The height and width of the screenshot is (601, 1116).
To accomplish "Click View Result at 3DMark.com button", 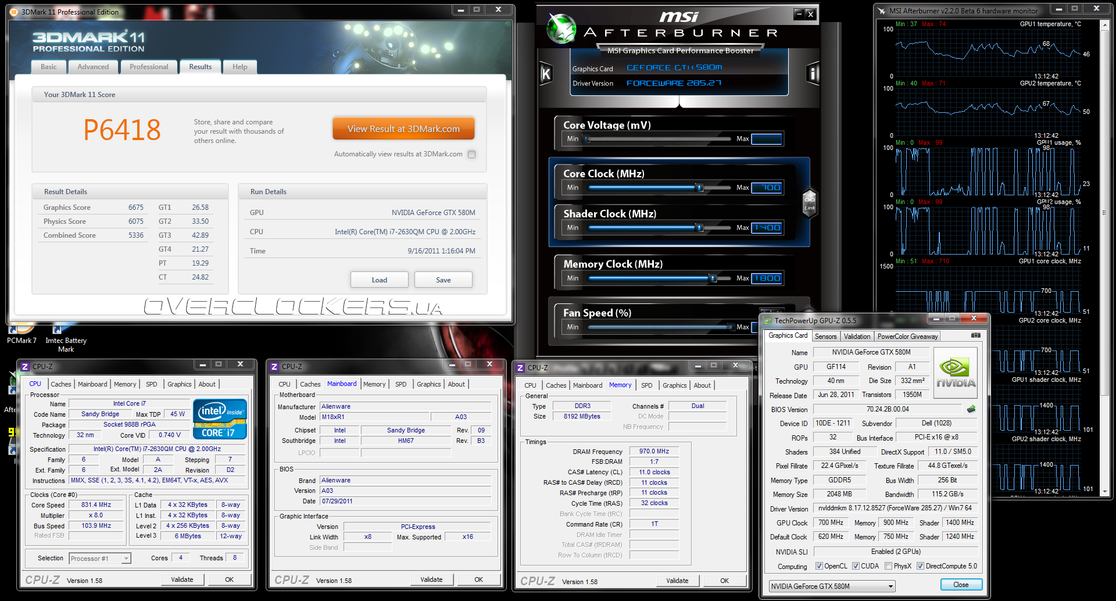I will click(403, 128).
